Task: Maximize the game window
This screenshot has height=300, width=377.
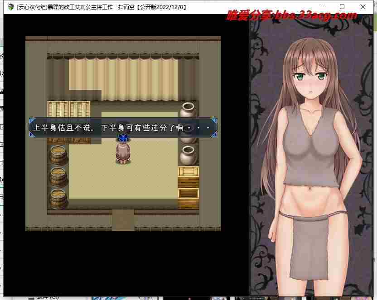Action: (343, 7)
